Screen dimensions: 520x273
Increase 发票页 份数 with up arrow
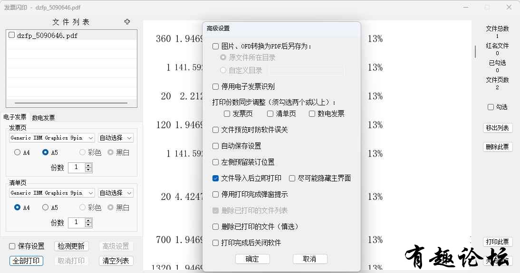click(x=88, y=165)
